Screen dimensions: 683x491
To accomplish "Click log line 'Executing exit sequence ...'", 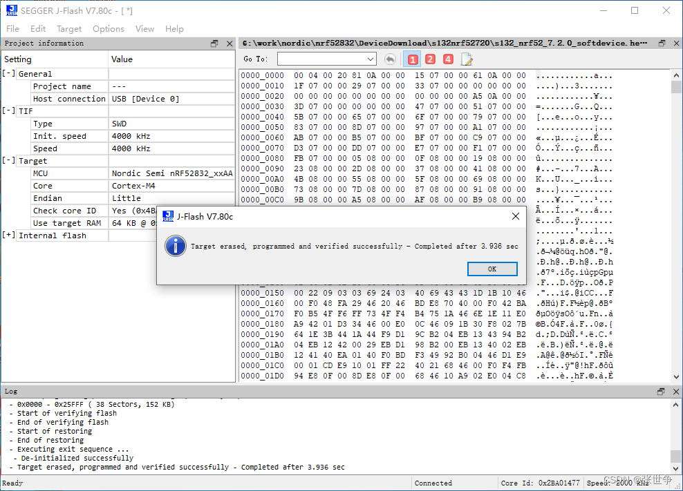I will [73, 449].
